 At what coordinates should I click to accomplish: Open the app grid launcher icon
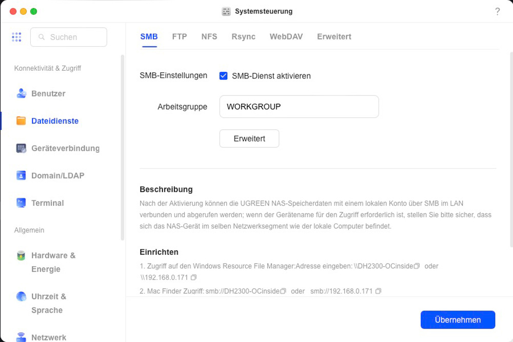pos(16,37)
